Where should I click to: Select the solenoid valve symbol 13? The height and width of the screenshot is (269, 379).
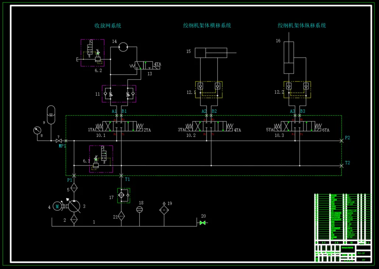[144, 65]
